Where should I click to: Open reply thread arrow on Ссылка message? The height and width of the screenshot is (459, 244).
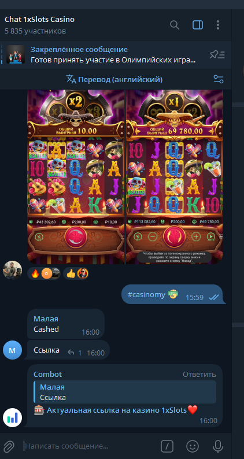71,352
